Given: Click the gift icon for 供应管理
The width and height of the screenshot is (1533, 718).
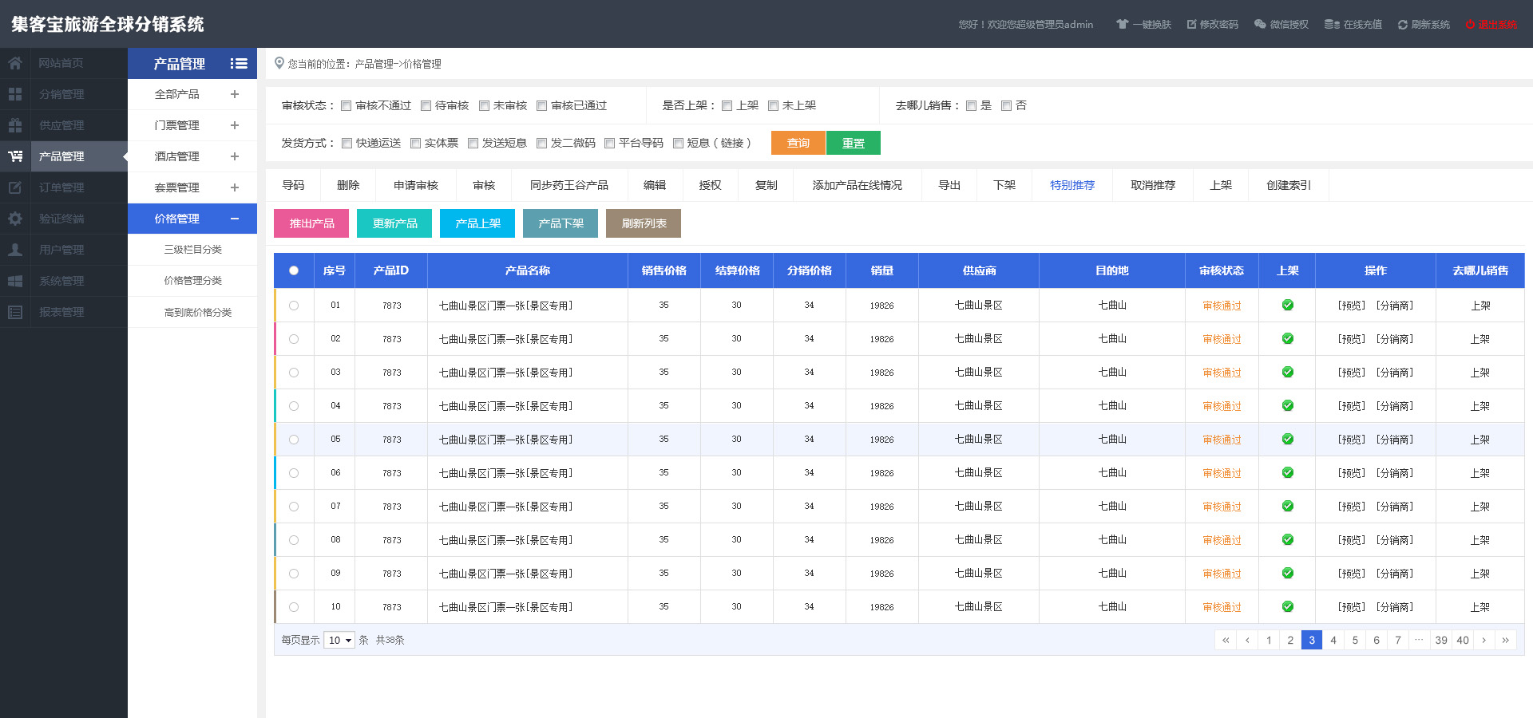Looking at the screenshot, I should (x=15, y=125).
